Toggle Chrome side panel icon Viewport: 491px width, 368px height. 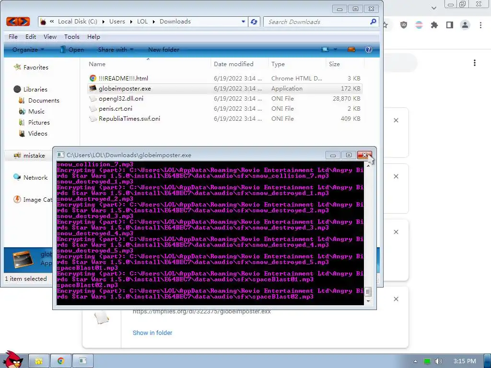(450, 25)
